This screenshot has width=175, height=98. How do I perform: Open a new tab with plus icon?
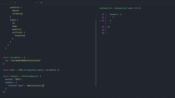(41, 2)
